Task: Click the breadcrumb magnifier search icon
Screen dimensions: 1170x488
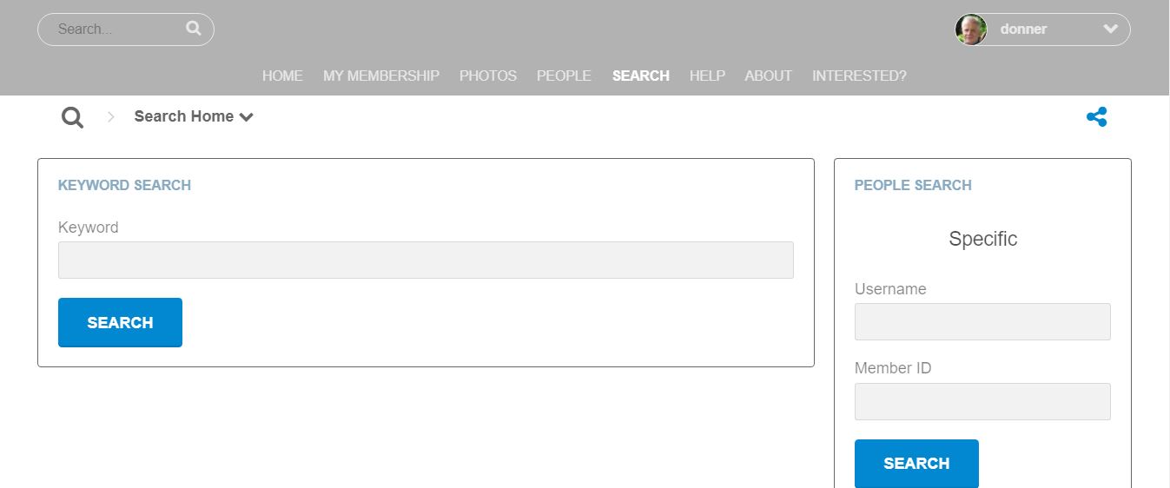Action: tap(73, 117)
